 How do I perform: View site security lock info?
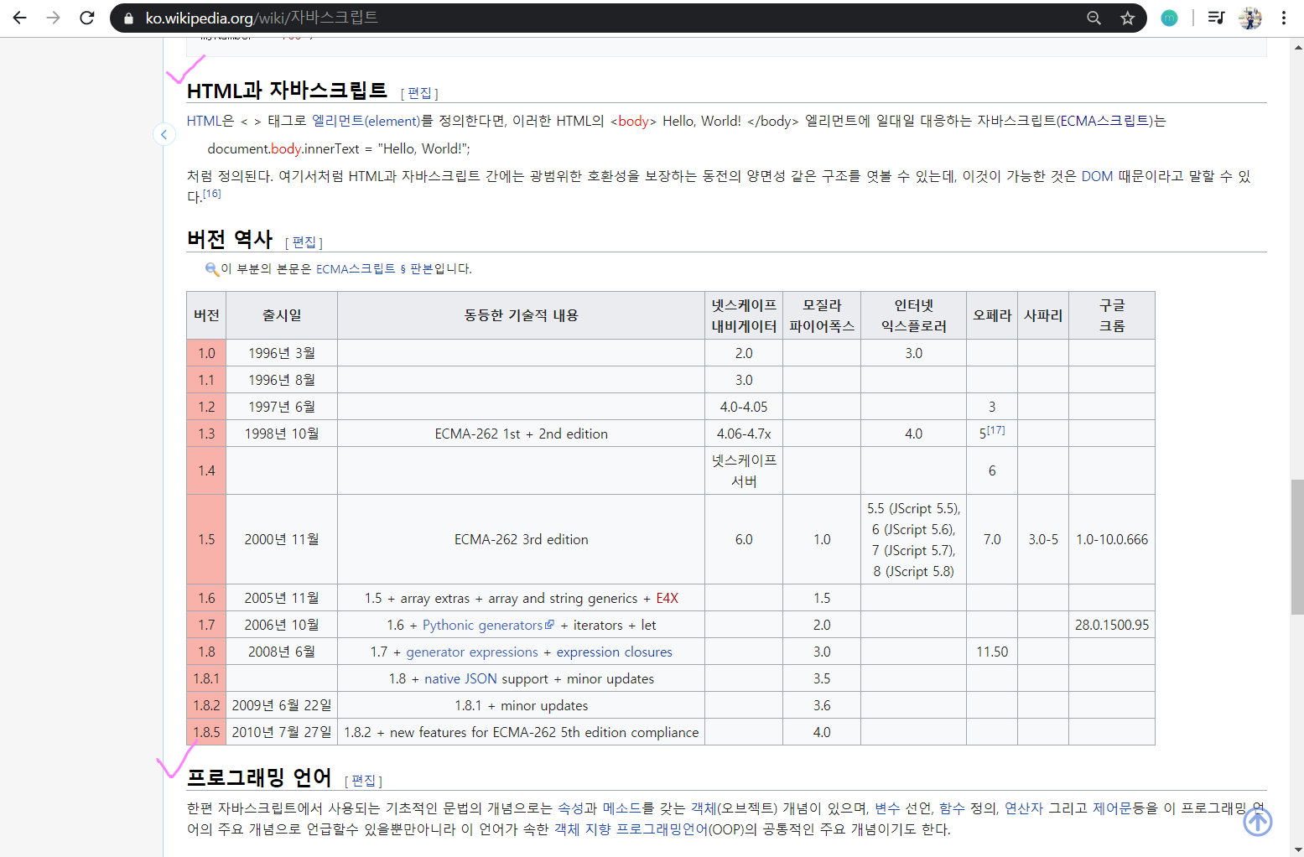coord(128,18)
